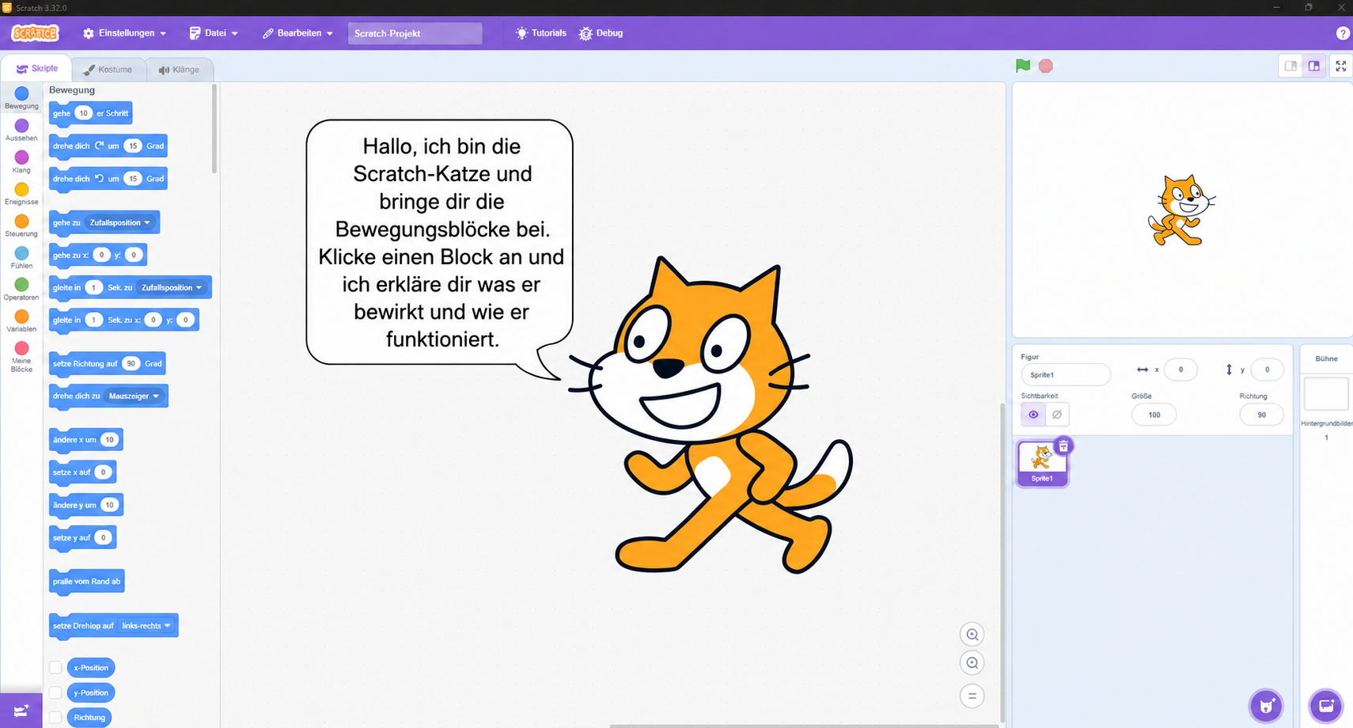This screenshot has width=1353, height=728.
Task: Click the ändere y um 10 block
Action: tap(85, 505)
